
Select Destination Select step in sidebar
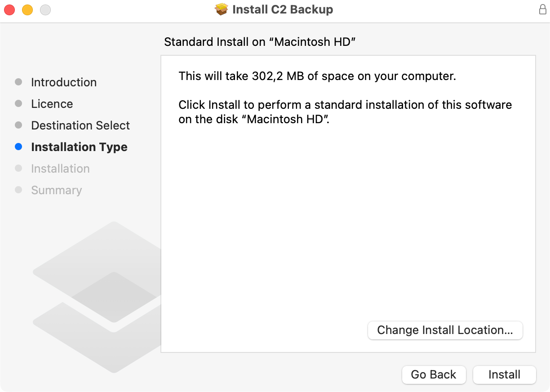coord(80,125)
